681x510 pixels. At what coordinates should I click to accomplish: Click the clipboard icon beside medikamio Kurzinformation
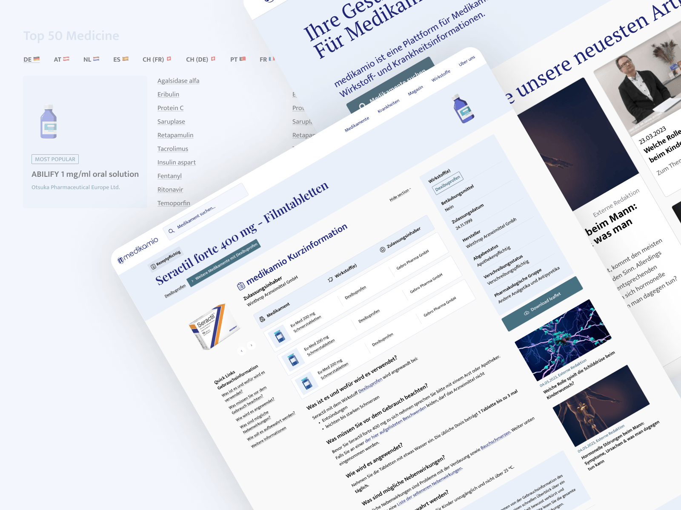click(241, 286)
